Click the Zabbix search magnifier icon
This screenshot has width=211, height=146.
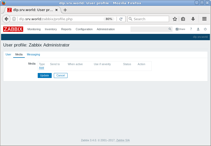170,29
